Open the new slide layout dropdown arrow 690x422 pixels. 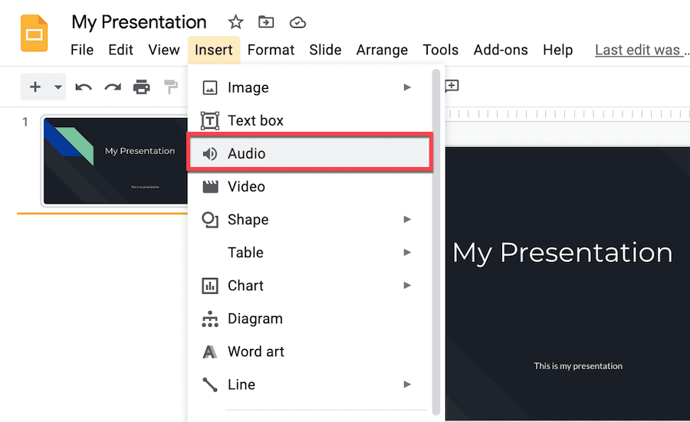(x=58, y=87)
